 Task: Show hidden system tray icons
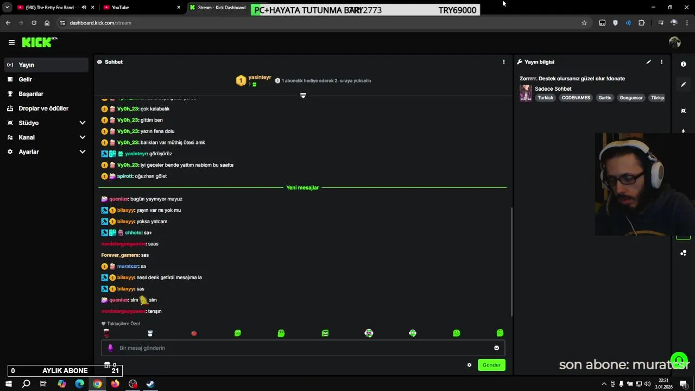(604, 384)
